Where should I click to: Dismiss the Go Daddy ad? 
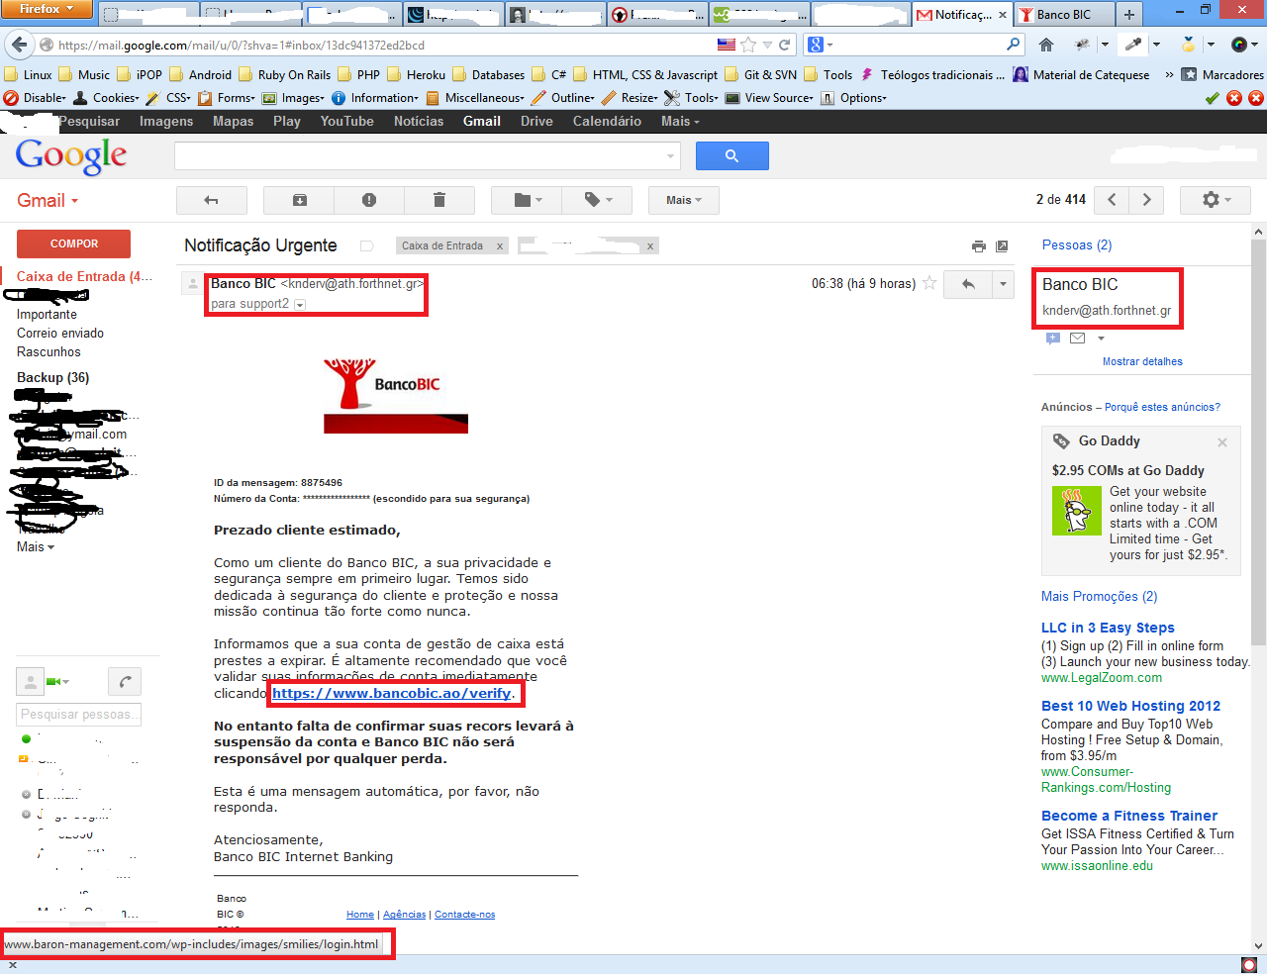pyautogui.click(x=1222, y=442)
